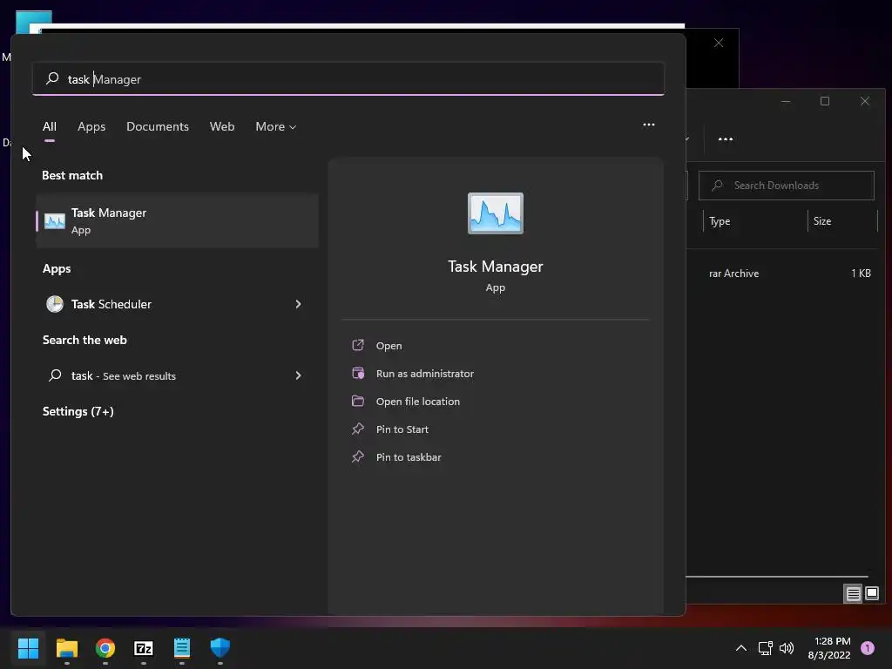Click the volume speaker icon in tray

pyautogui.click(x=787, y=648)
